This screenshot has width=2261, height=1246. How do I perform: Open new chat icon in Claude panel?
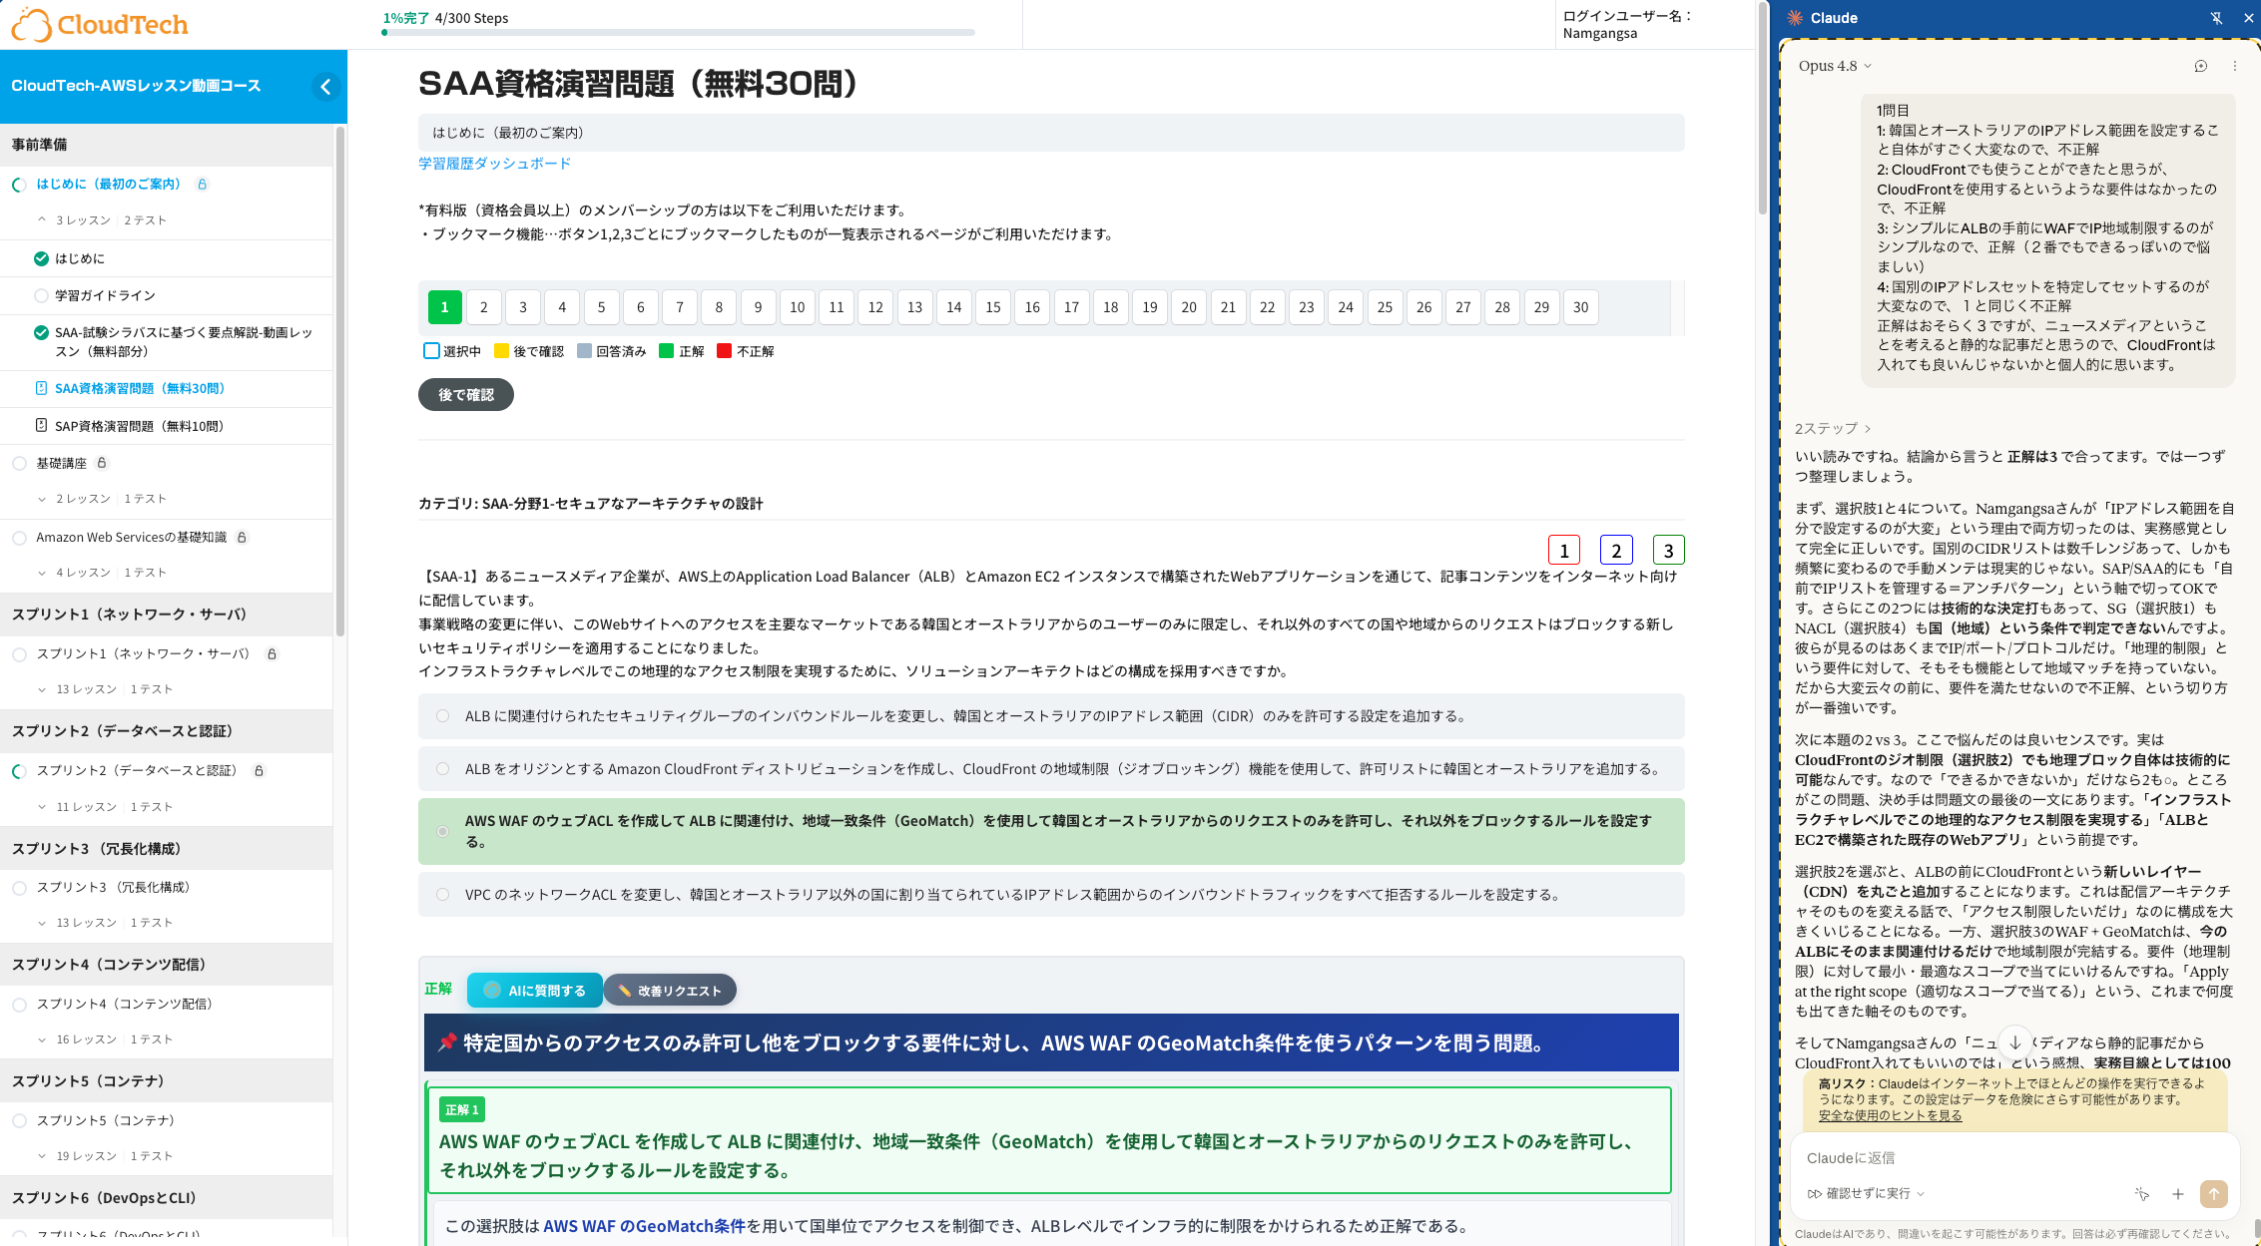[2201, 66]
